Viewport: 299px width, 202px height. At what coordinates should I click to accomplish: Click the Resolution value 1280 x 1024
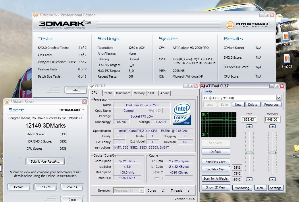click(137, 48)
